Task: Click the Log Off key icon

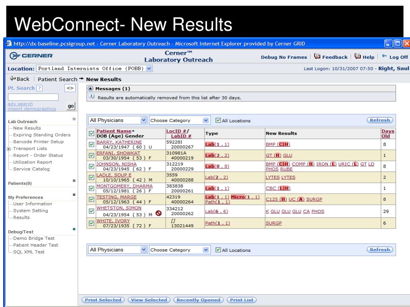Action: click(384, 56)
